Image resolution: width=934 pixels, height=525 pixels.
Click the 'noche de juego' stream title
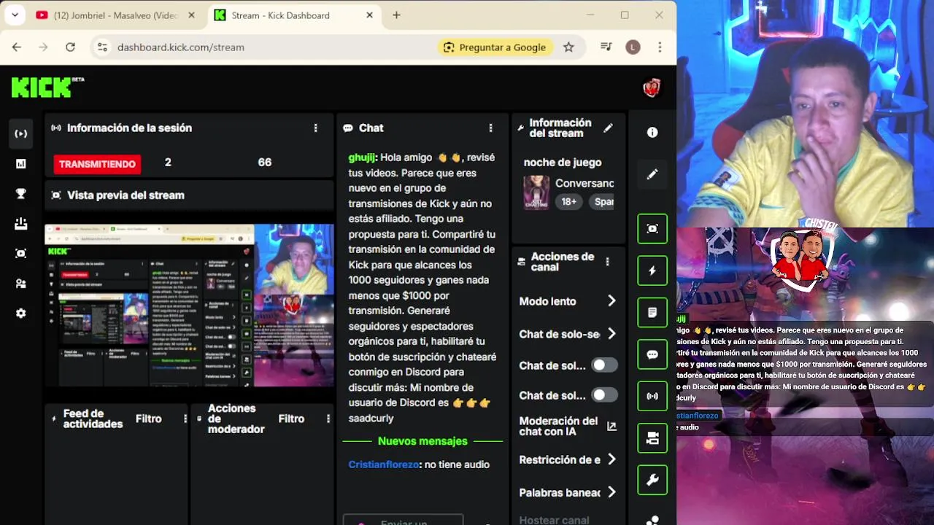point(563,162)
